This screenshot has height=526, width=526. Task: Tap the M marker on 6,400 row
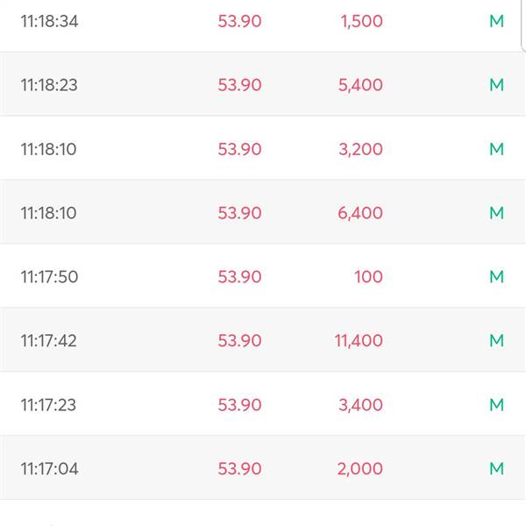pyautogui.click(x=496, y=213)
